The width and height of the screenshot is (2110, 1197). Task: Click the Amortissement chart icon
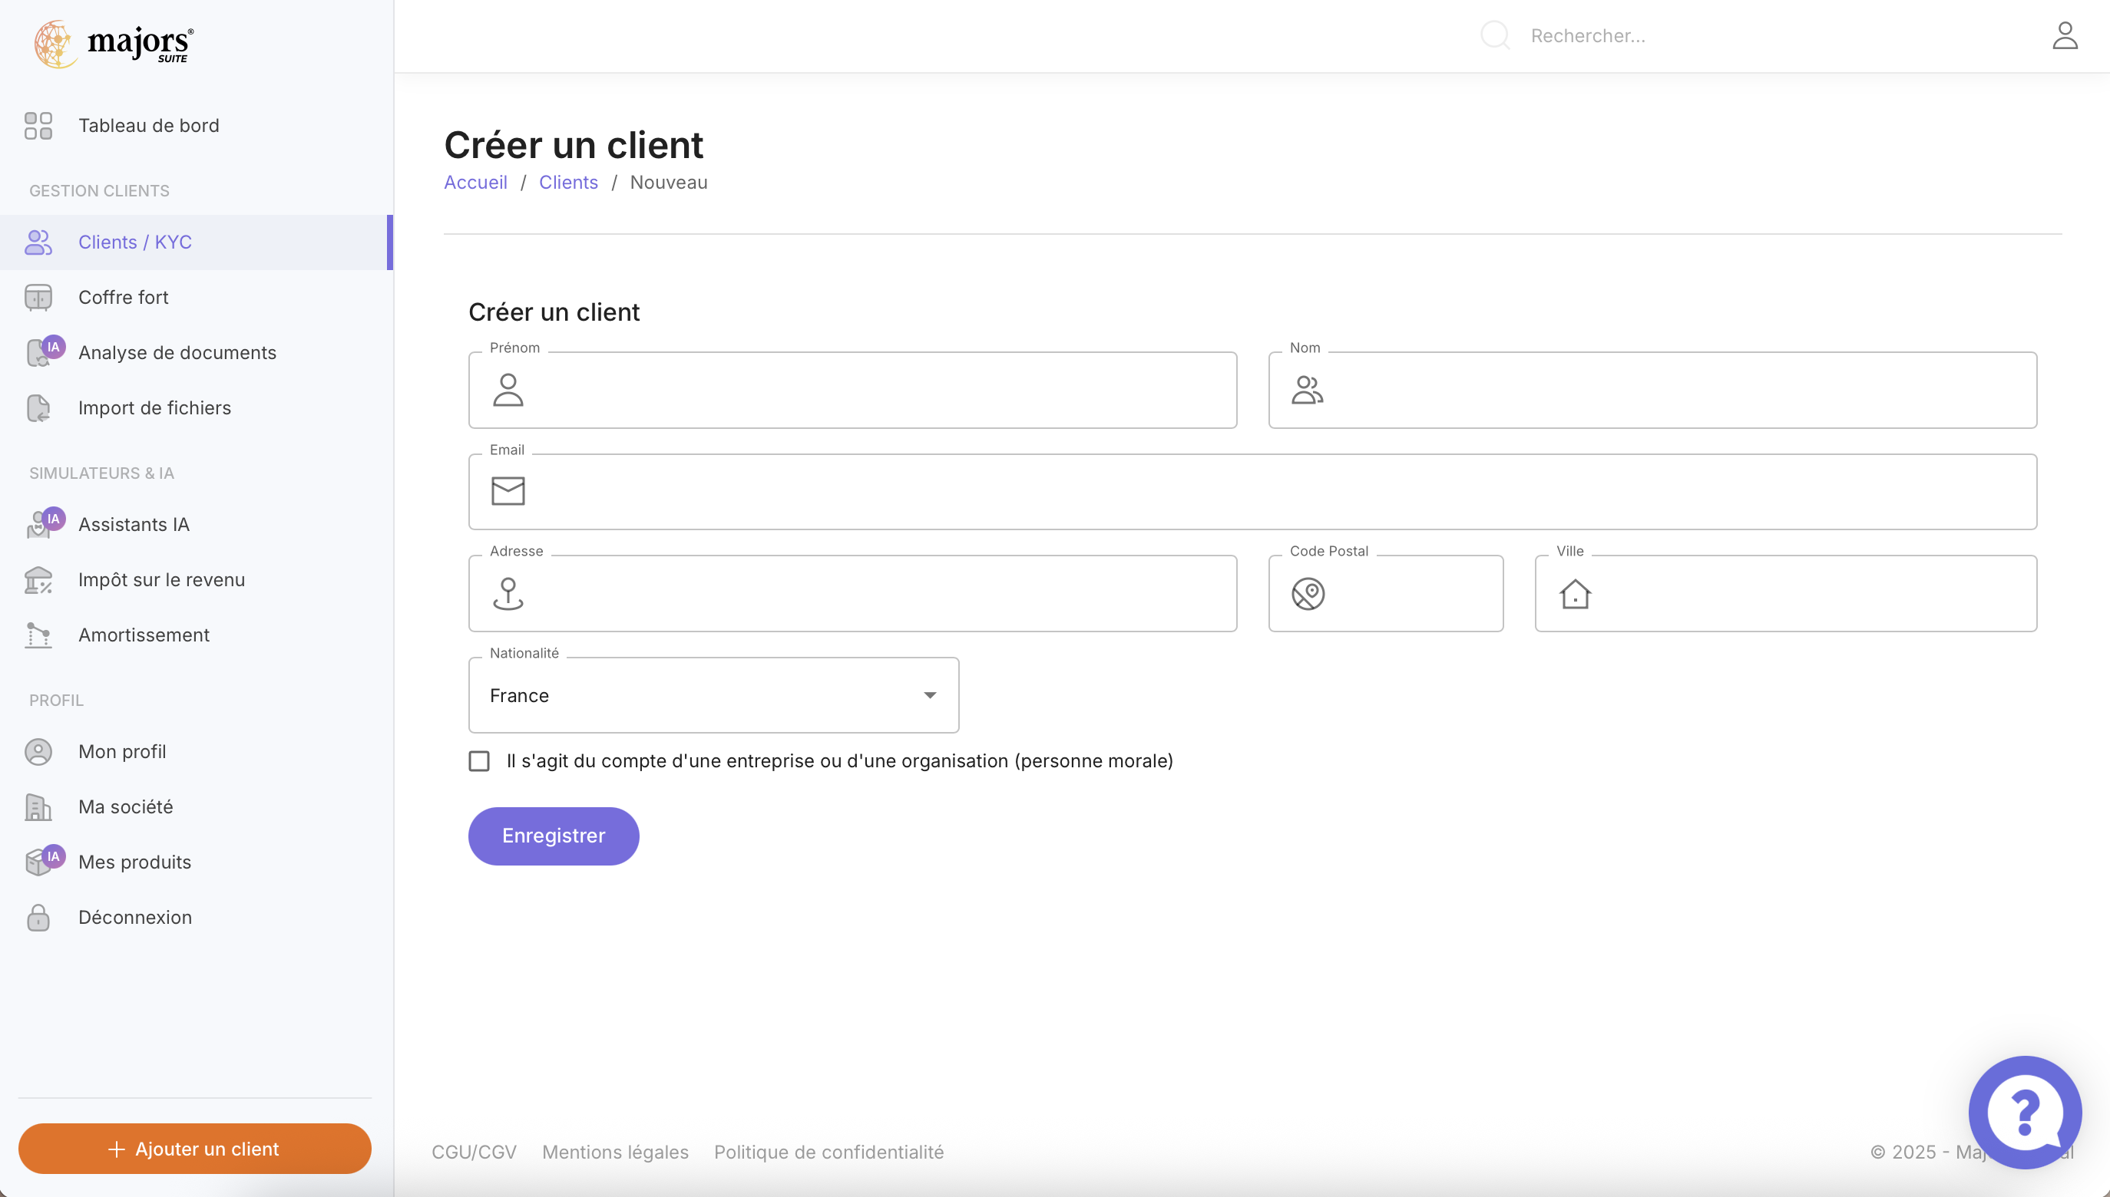[x=38, y=635]
